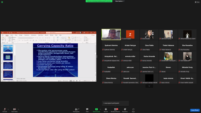Click the Paste icon in Clipboard group
This screenshot has height=113, width=201.
pos(3,38)
